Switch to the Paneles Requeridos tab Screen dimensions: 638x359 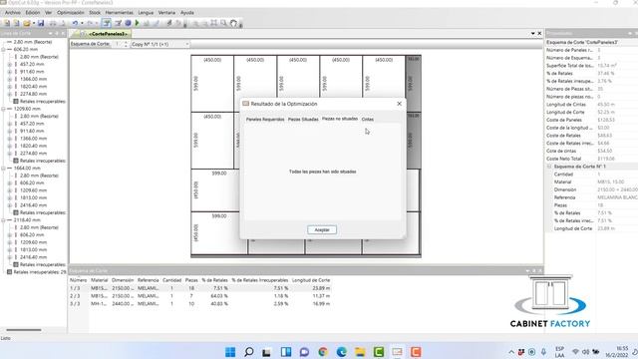[x=265, y=120]
